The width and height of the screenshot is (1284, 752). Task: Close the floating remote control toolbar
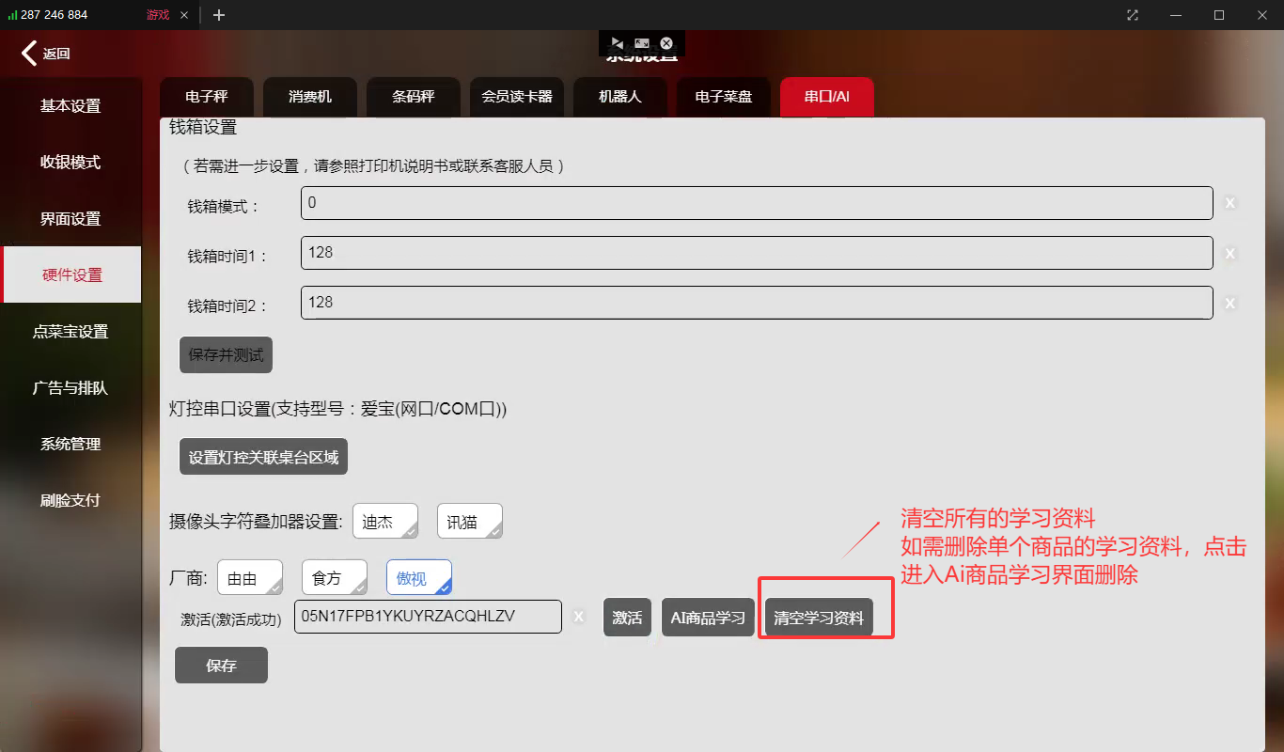pyautogui.click(x=666, y=43)
